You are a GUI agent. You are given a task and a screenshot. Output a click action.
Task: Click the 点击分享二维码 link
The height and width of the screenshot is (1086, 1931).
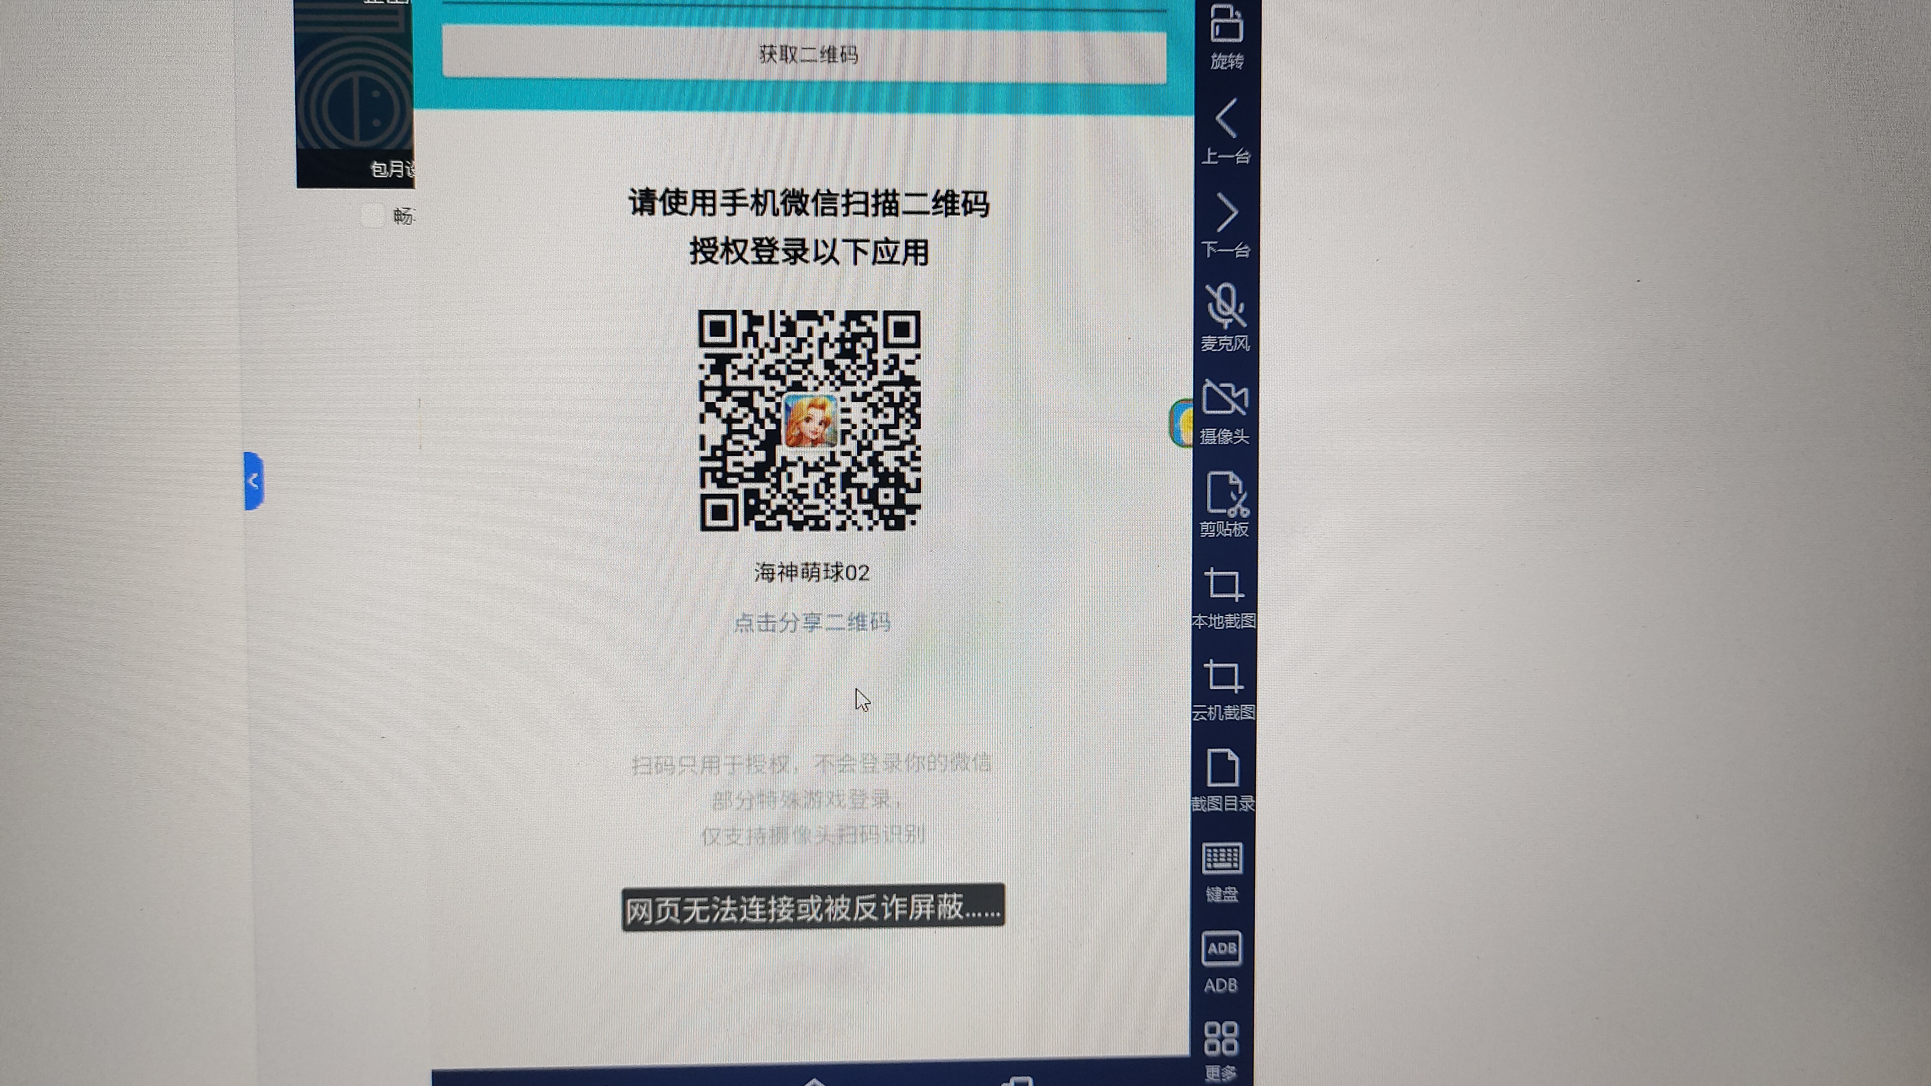click(811, 622)
